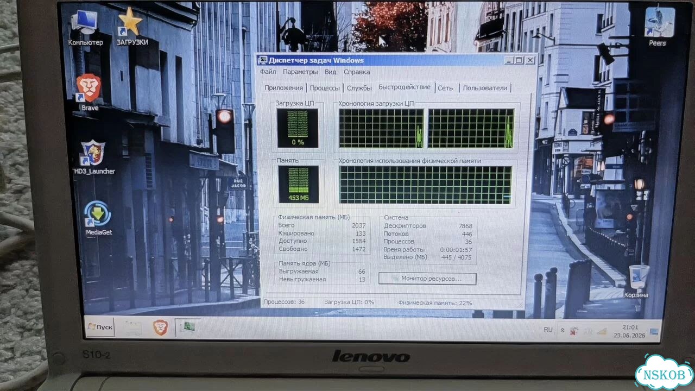Click the Потоков value 446
This screenshot has width=695, height=391.
(467, 234)
